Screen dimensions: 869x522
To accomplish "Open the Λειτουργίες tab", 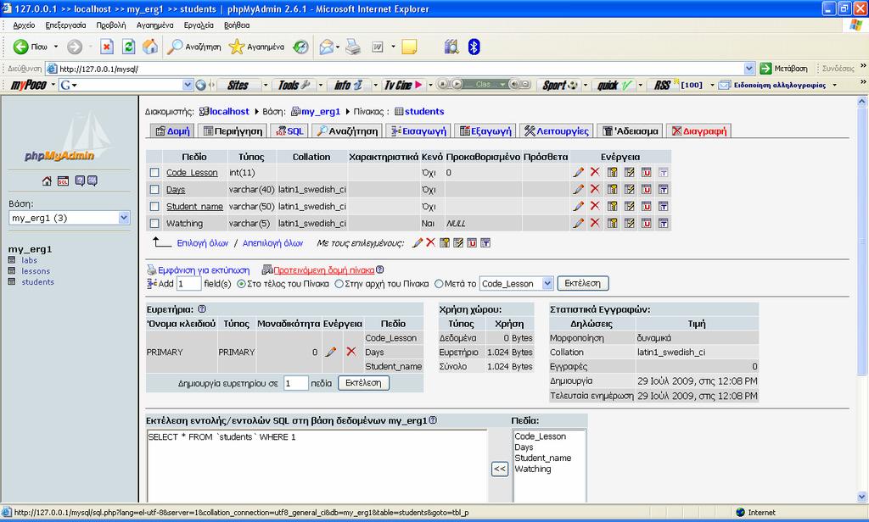I will coord(557,131).
